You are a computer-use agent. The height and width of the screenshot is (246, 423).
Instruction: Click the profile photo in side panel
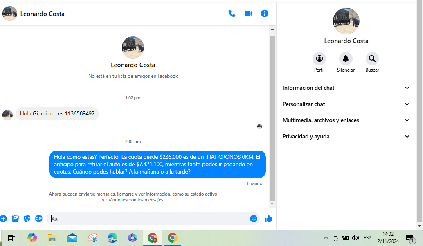(x=346, y=21)
